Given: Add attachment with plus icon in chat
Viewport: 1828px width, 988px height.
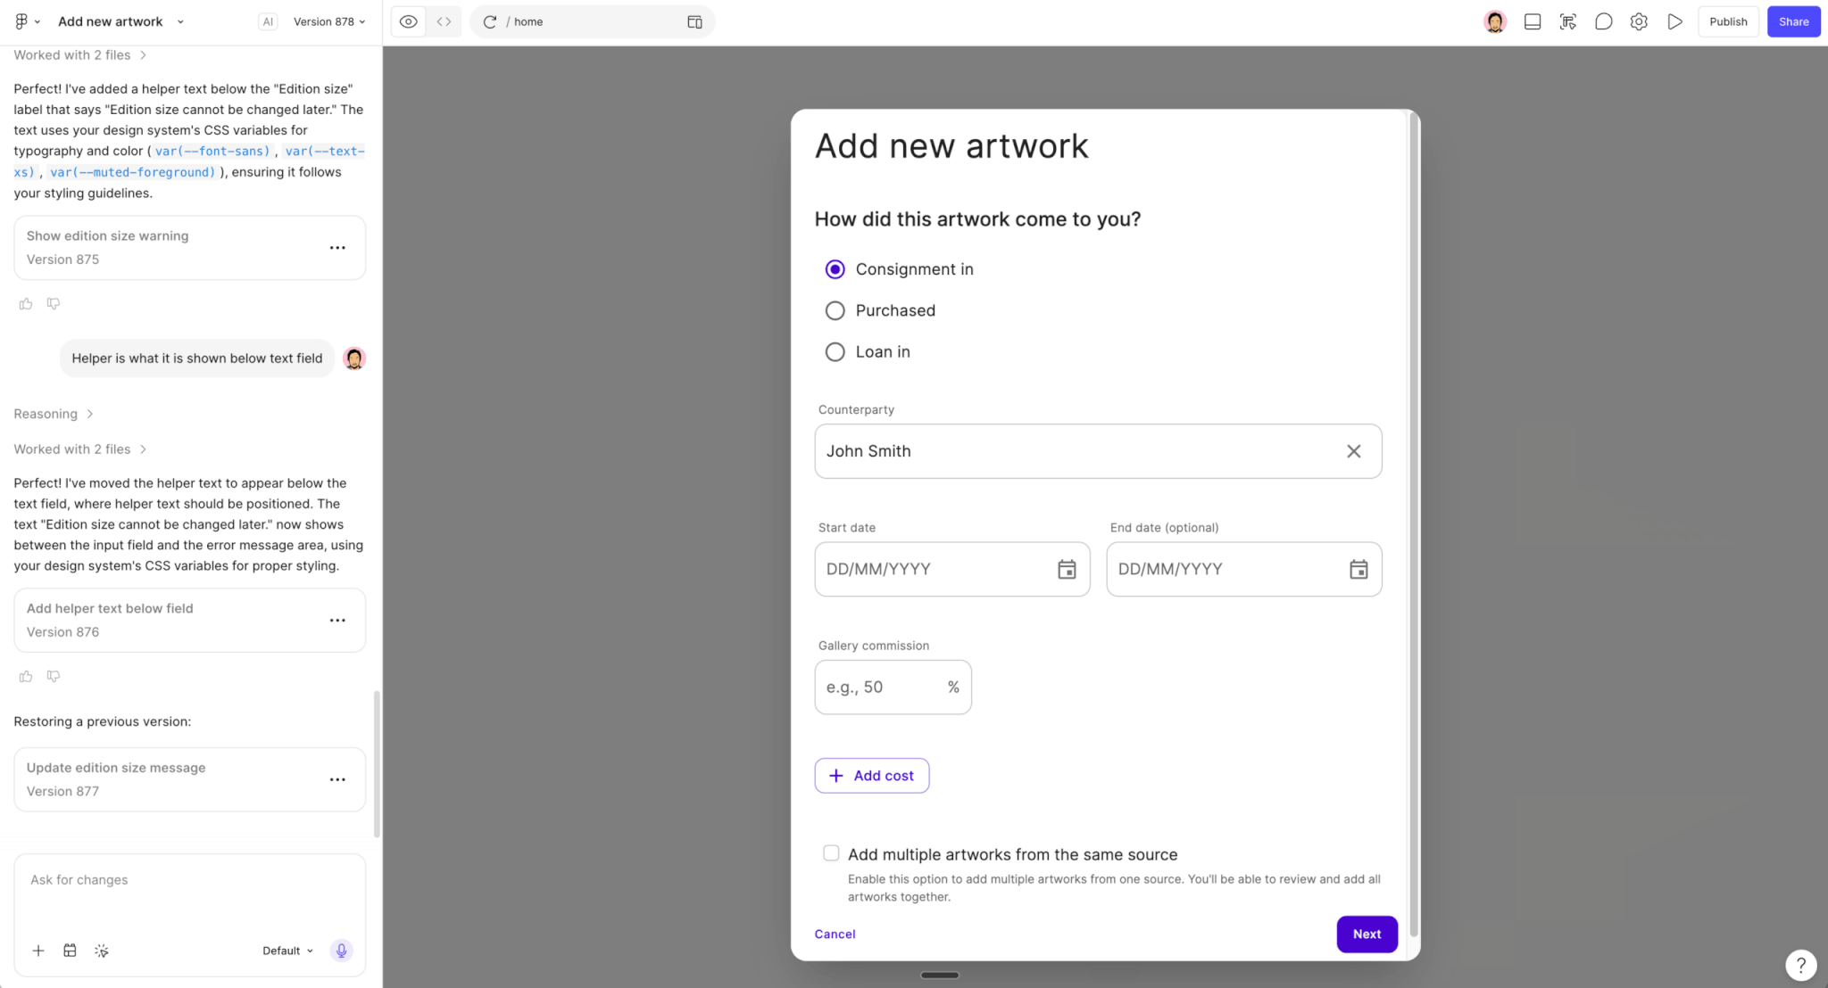Looking at the screenshot, I should pyautogui.click(x=38, y=951).
